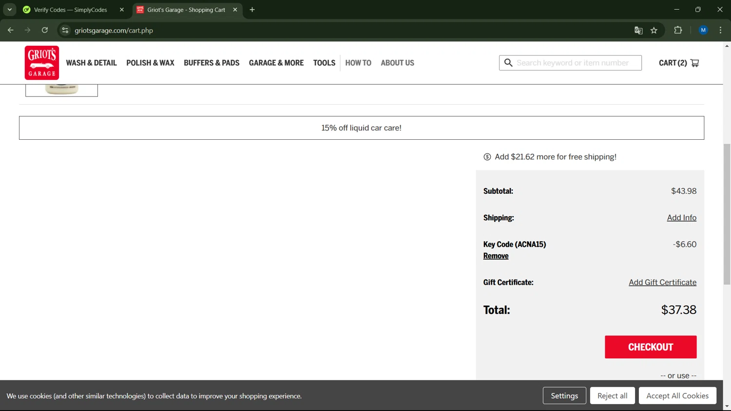Go back with the browser back arrow

[11, 30]
